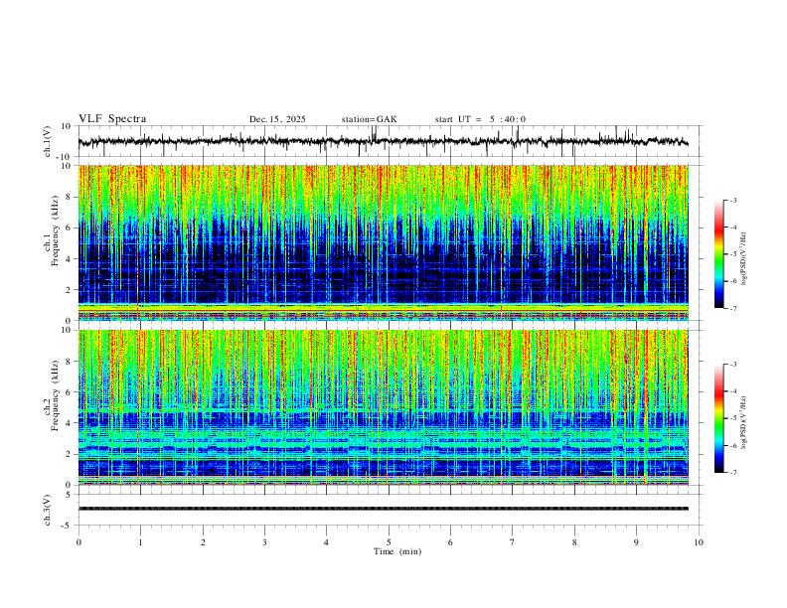Click the -4 tick on ch.2 color bar
This screenshot has height=608, width=787.
click(x=732, y=391)
